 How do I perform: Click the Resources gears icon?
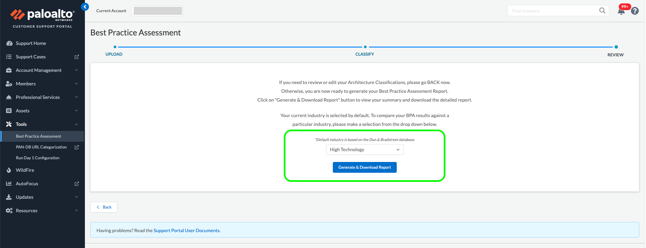click(x=9, y=211)
